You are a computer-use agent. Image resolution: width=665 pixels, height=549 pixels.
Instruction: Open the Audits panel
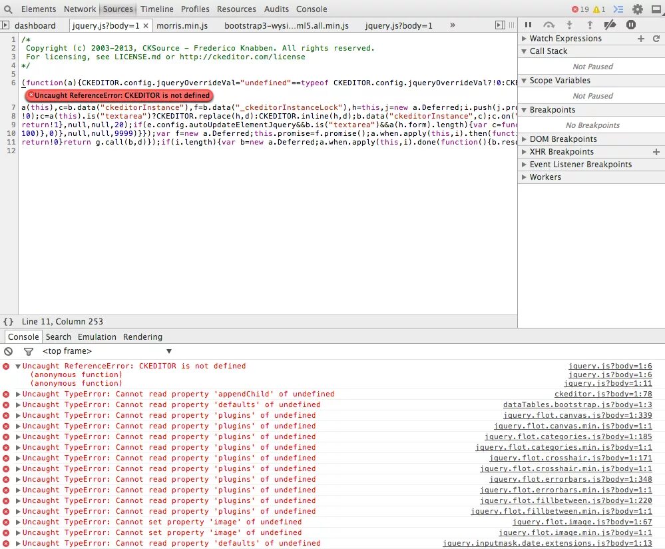[x=276, y=9]
